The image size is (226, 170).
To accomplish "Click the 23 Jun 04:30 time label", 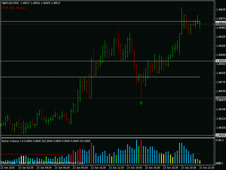I will (x=44, y=167).
